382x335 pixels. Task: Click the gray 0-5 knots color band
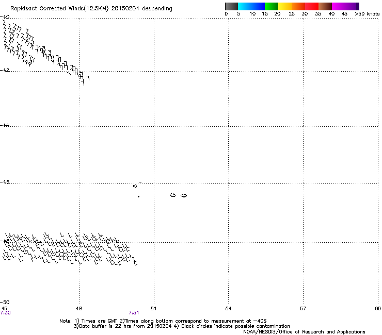[x=231, y=6]
